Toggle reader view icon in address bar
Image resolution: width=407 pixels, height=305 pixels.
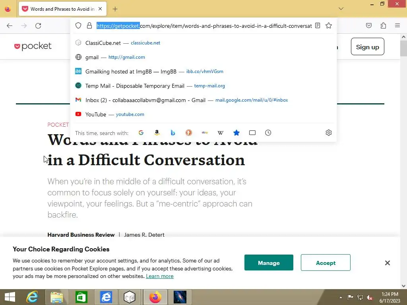click(318, 26)
